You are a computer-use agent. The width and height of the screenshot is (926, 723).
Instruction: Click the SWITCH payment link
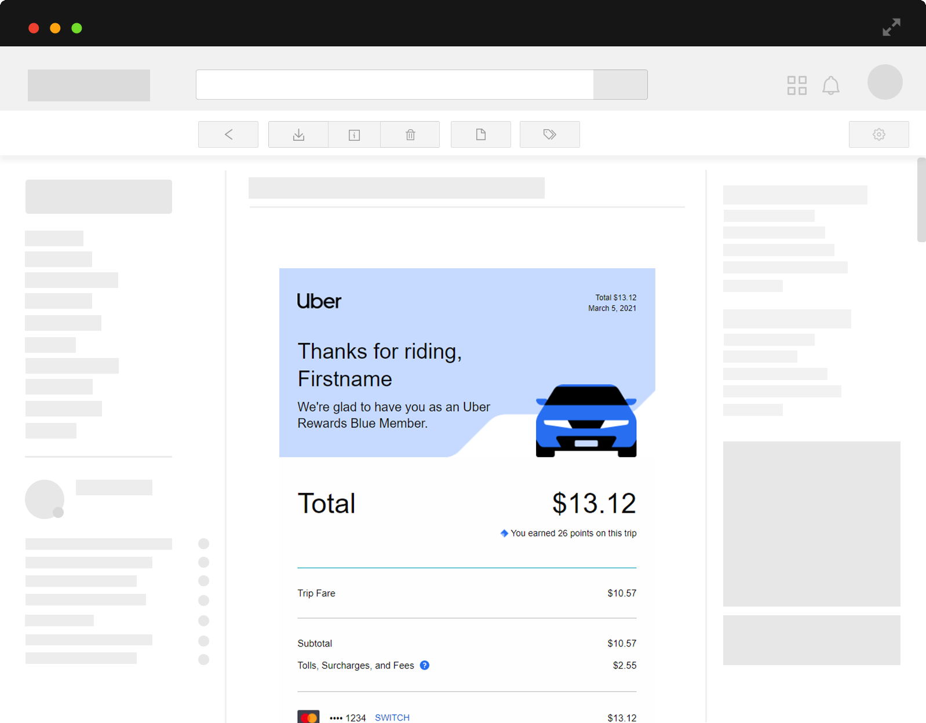tap(392, 717)
